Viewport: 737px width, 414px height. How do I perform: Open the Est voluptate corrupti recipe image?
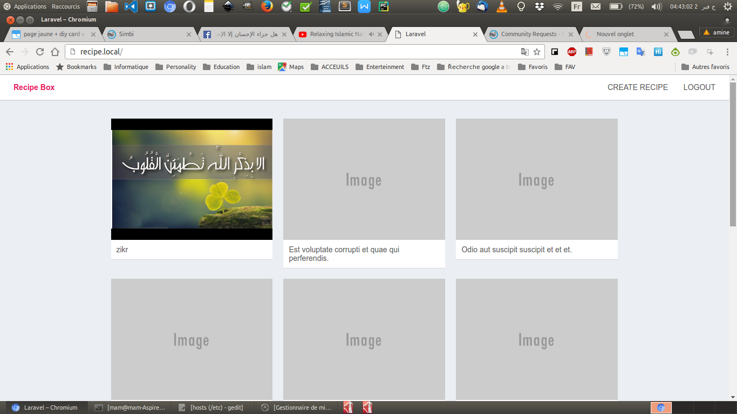click(x=364, y=179)
